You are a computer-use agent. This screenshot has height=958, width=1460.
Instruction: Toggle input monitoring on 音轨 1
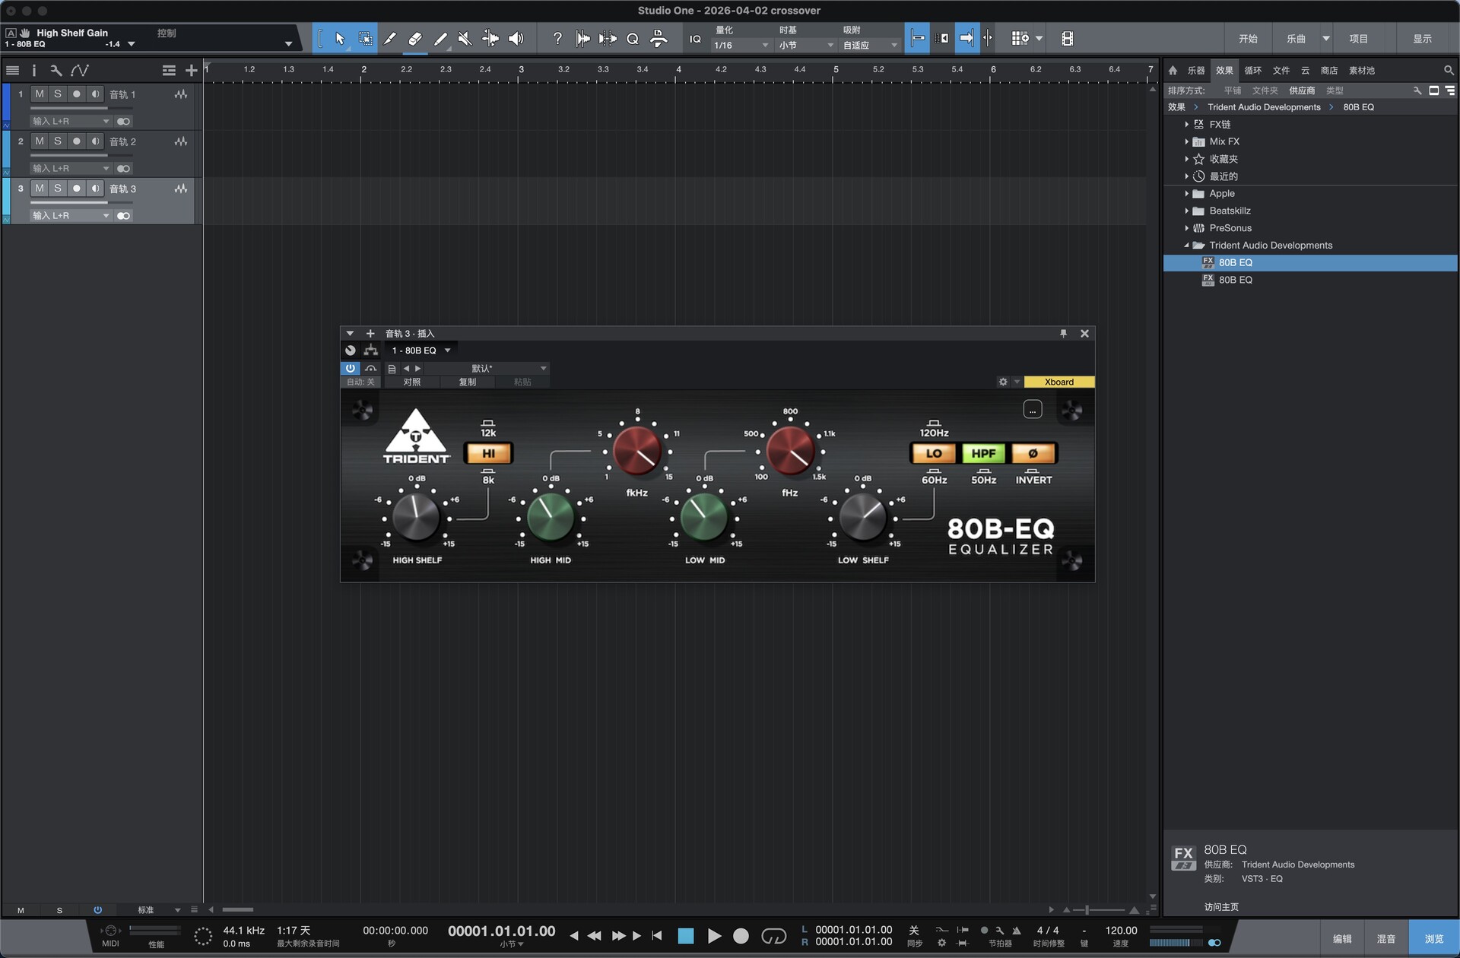tap(95, 94)
